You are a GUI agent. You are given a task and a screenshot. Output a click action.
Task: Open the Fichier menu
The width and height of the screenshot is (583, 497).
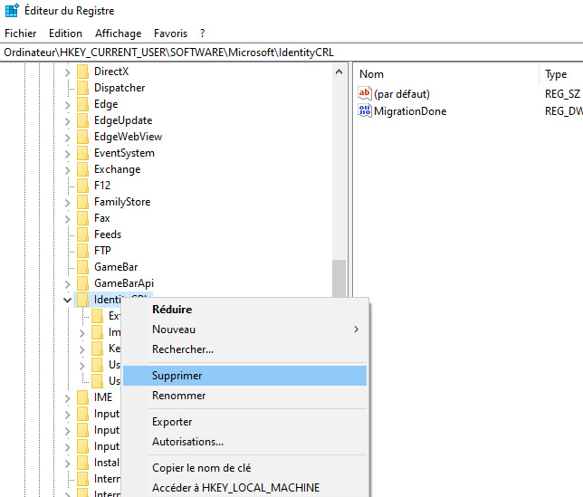(x=21, y=33)
